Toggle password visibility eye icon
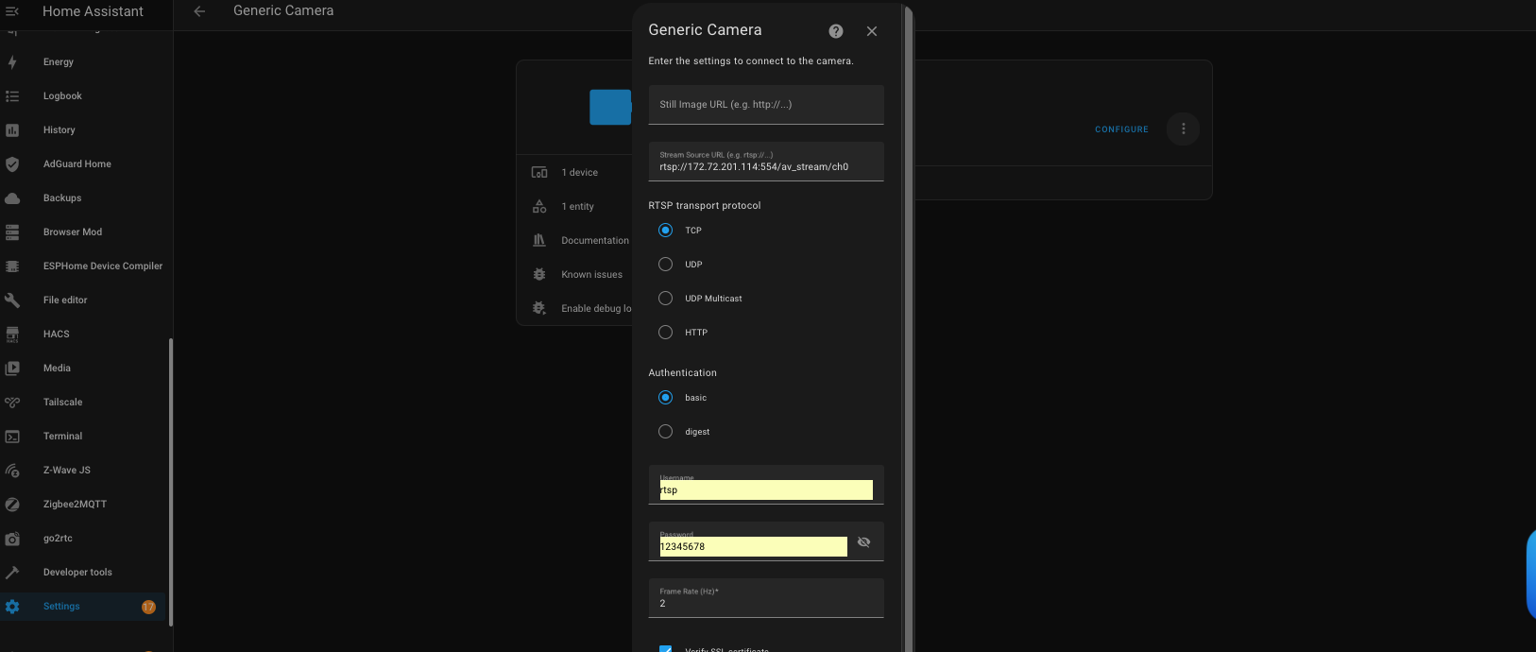The height and width of the screenshot is (652, 1536). [863, 542]
